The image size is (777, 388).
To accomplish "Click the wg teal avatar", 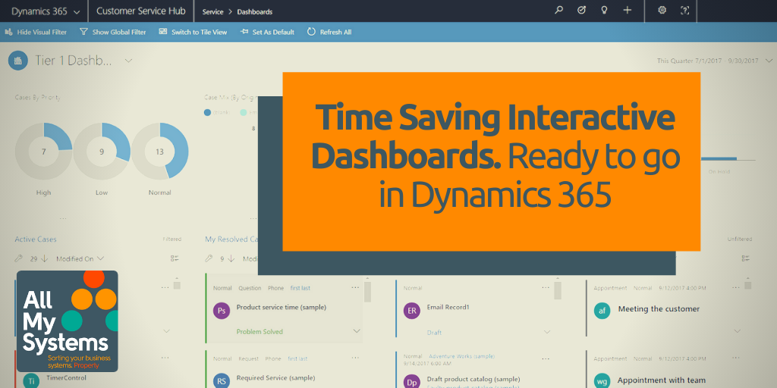I will (x=602, y=380).
